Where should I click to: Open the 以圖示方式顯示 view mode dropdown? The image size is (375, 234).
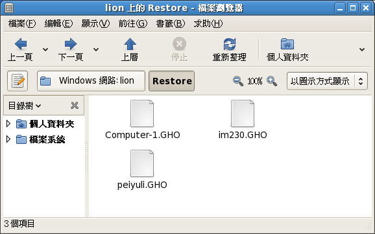pyautogui.click(x=327, y=81)
